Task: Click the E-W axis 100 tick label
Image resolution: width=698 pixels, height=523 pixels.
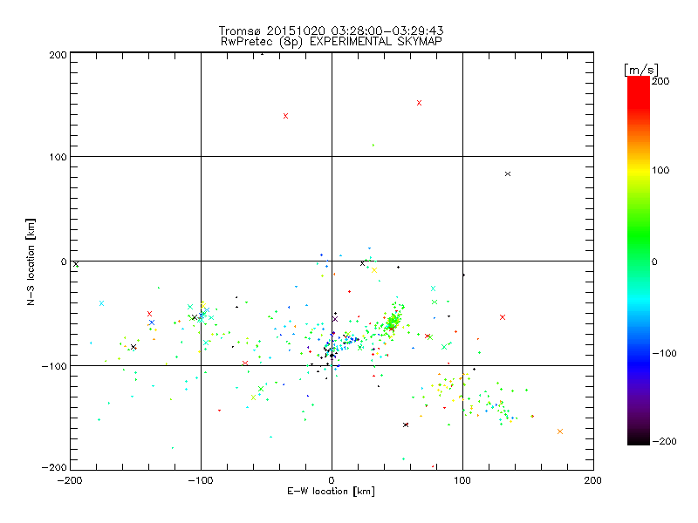Action: point(462,480)
